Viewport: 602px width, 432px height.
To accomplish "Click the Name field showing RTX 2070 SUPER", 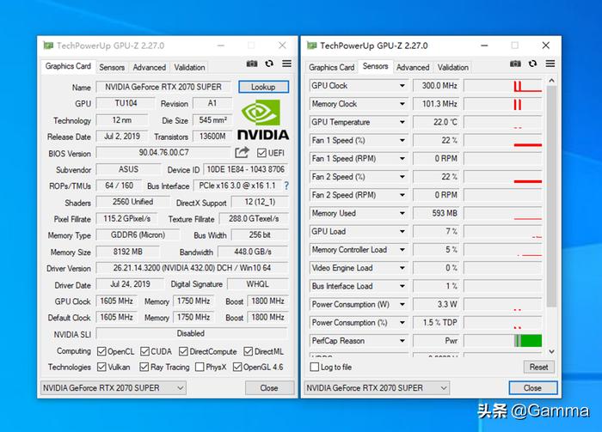I will (163, 87).
